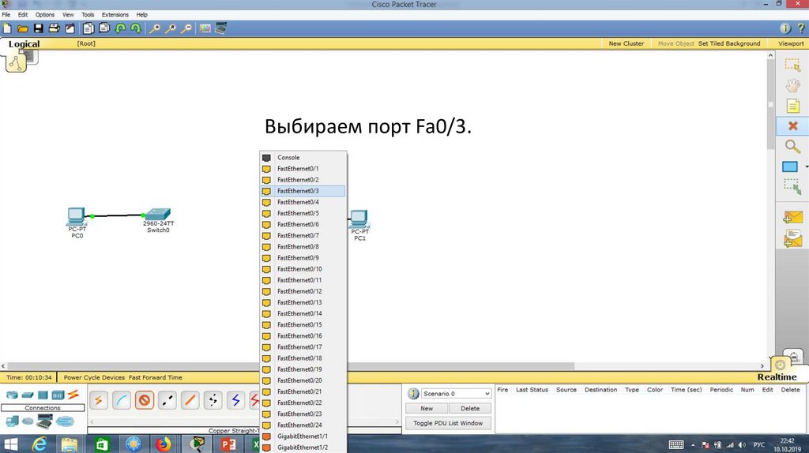
Task: Open the Switches device category
Action: click(x=28, y=395)
